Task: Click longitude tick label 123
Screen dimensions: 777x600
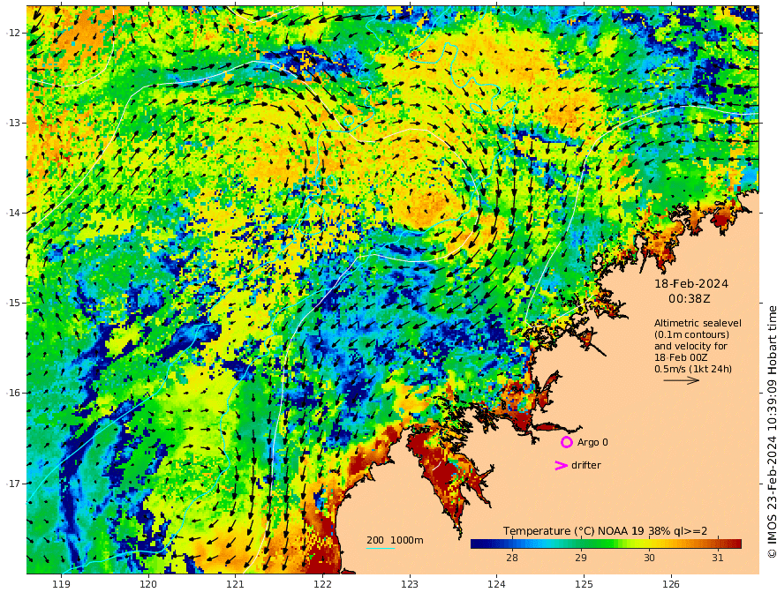Action: [410, 584]
